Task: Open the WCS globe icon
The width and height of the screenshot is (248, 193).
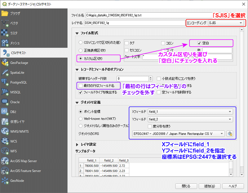Action: point(5,141)
